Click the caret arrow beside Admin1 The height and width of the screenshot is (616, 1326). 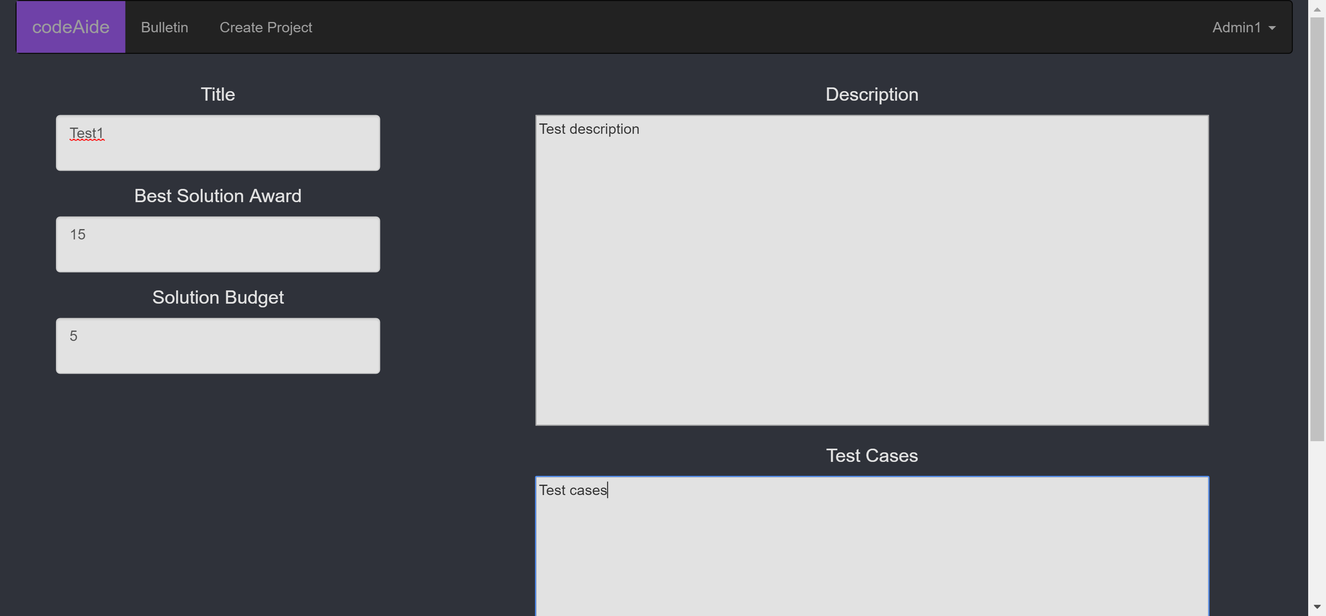coord(1272,28)
